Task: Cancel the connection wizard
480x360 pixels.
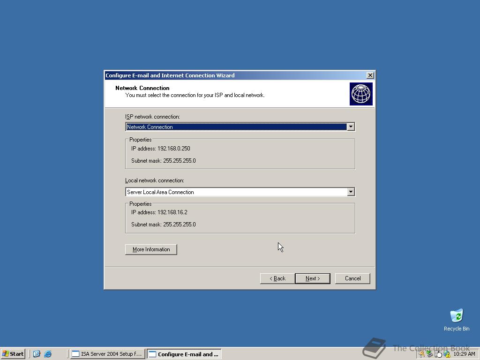Action: pyautogui.click(x=352, y=278)
